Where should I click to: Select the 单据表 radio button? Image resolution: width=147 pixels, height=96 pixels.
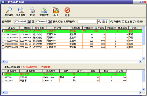(111, 22)
